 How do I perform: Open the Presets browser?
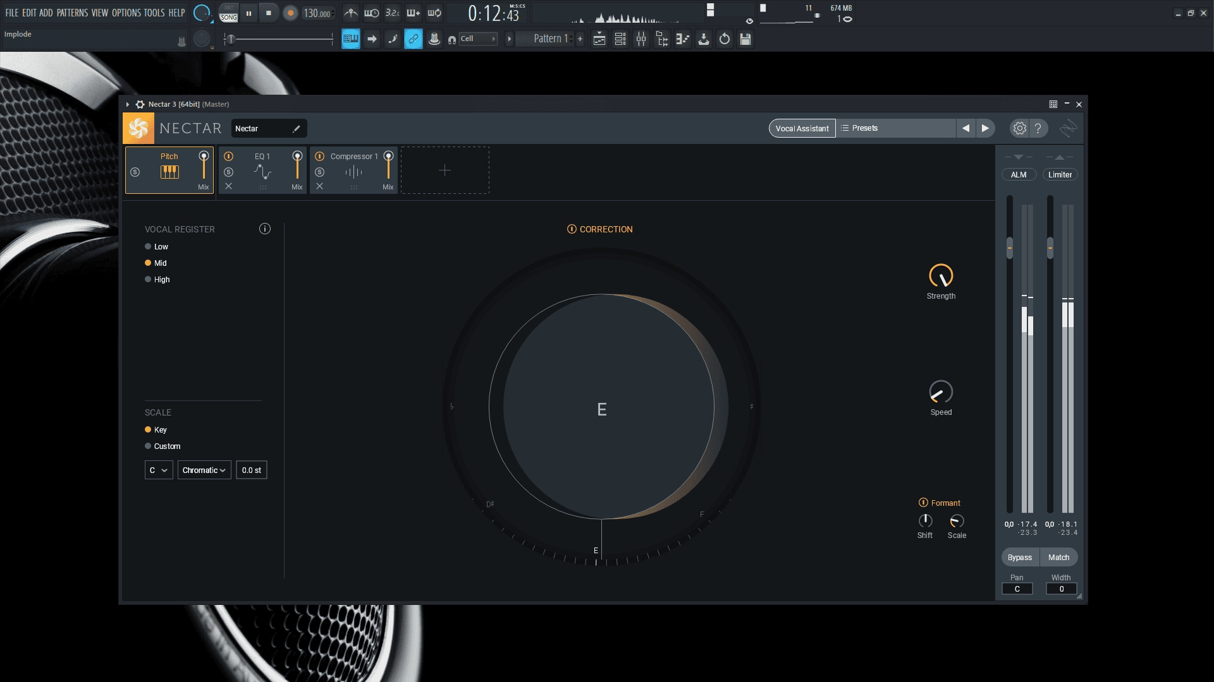[x=896, y=128]
